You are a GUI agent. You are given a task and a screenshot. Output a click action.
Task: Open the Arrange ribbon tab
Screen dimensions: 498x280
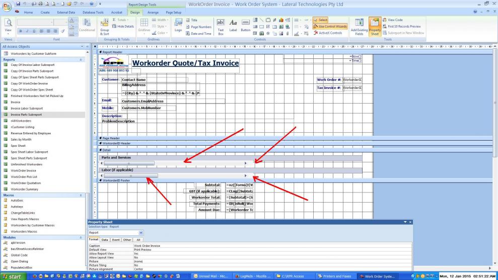tap(153, 13)
